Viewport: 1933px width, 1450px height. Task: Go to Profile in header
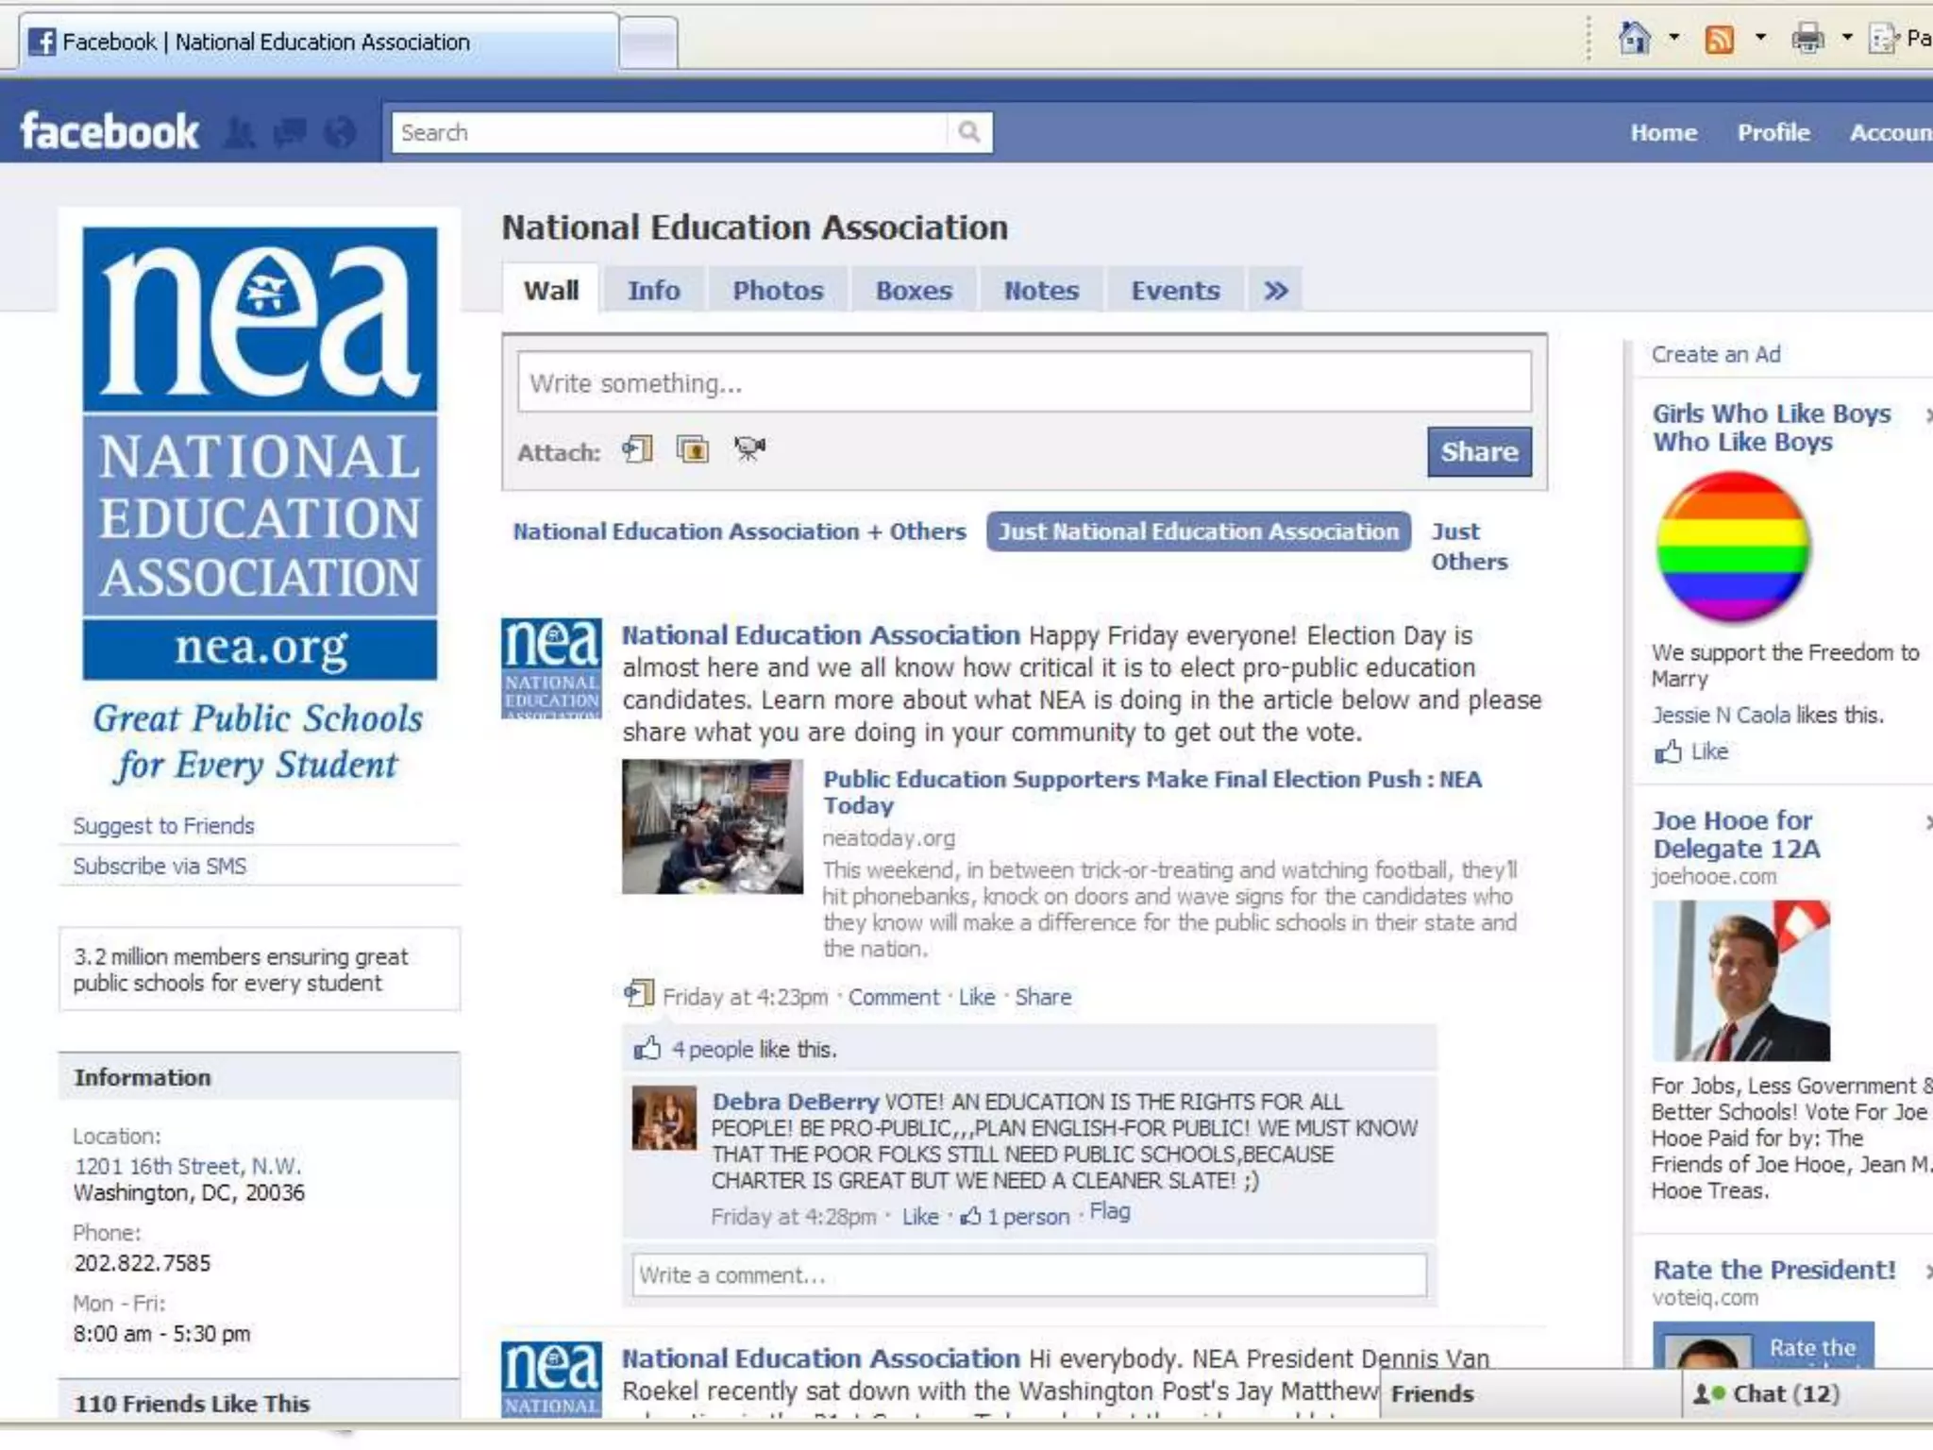(1773, 132)
